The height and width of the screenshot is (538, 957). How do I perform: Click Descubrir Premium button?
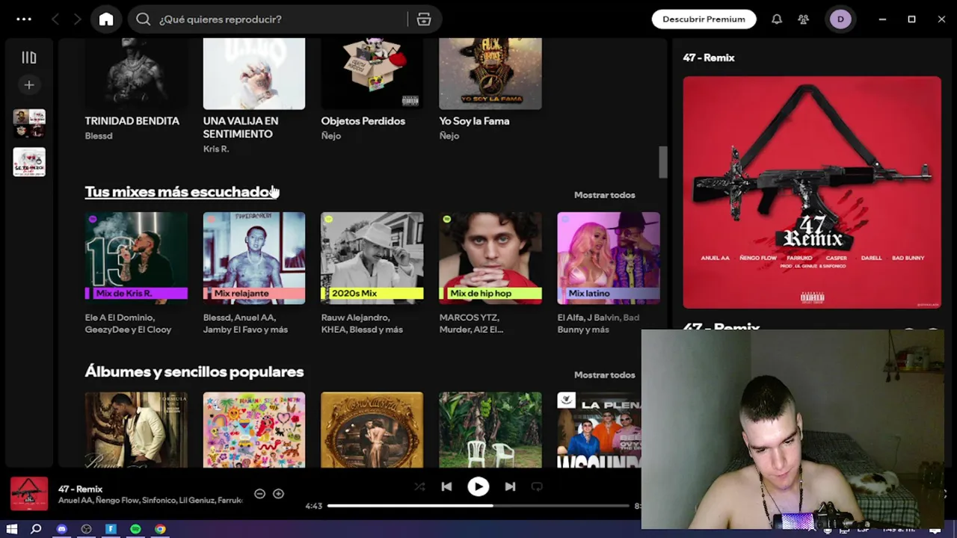tap(704, 19)
